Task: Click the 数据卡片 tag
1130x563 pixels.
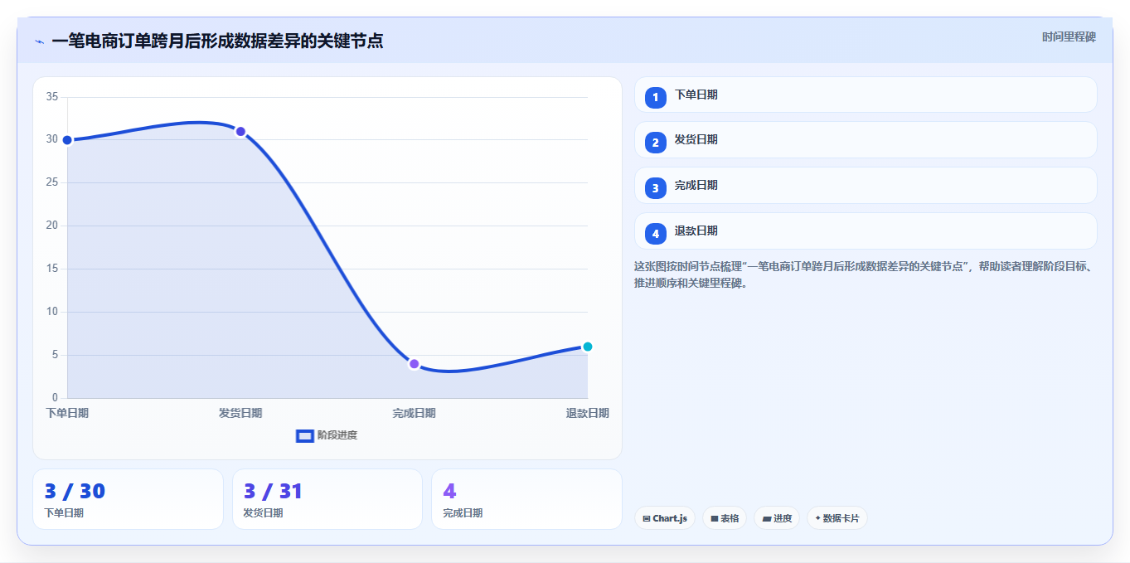Action: tap(837, 518)
